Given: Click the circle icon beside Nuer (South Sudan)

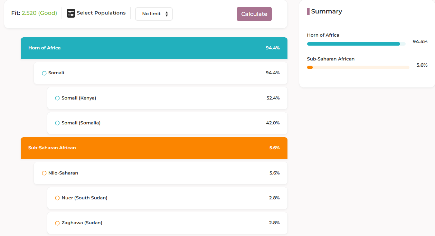Looking at the screenshot, I should [57, 198].
